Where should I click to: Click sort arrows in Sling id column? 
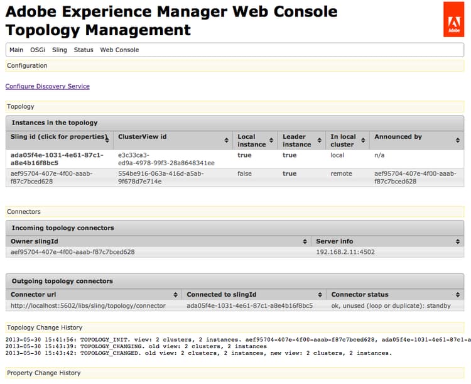click(107, 140)
